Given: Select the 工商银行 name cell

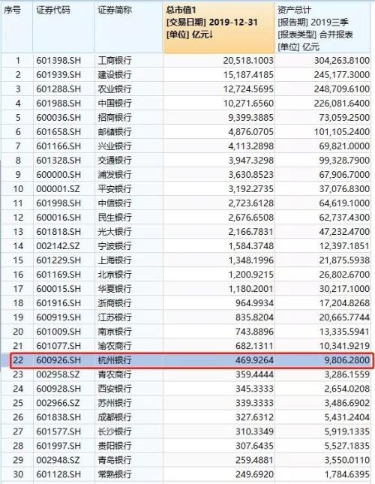Looking at the screenshot, I should 128,61.
